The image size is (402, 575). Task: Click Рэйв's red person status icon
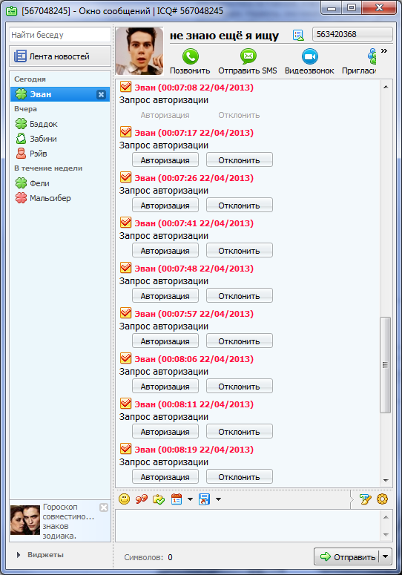click(x=22, y=154)
